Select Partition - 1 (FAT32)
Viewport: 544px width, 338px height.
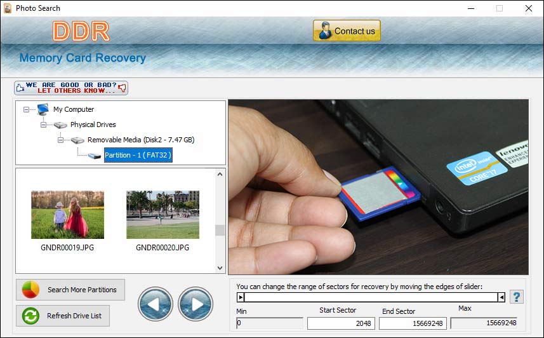tap(138, 155)
